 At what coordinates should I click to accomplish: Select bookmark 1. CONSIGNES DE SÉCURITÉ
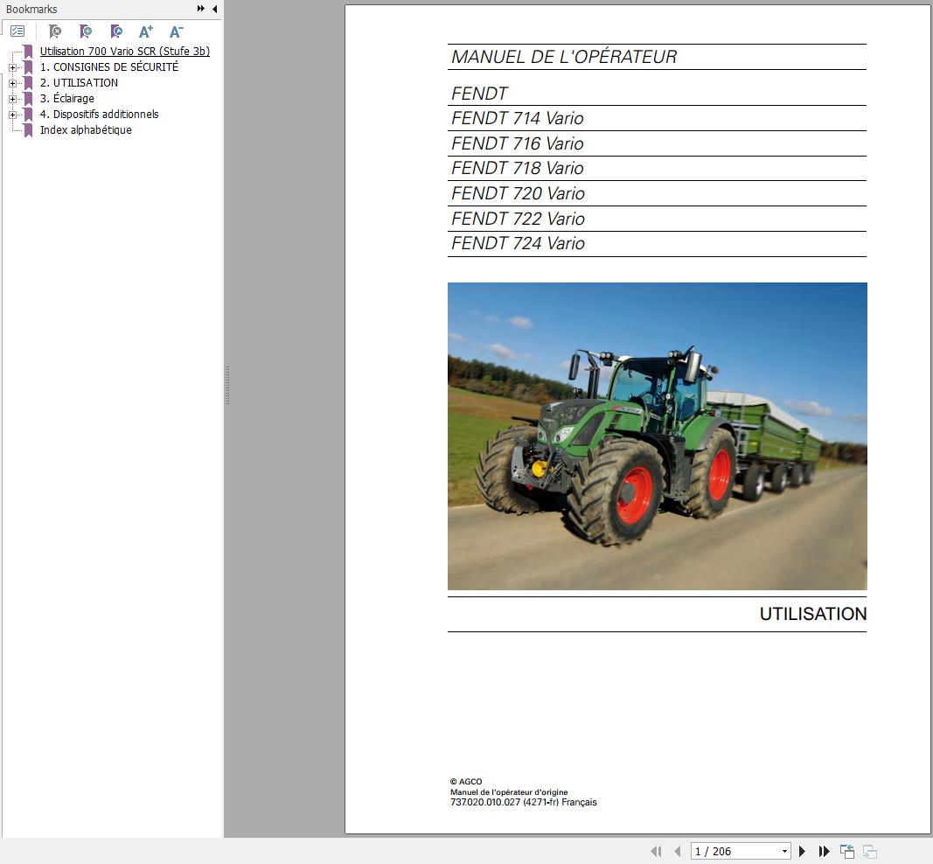109,66
